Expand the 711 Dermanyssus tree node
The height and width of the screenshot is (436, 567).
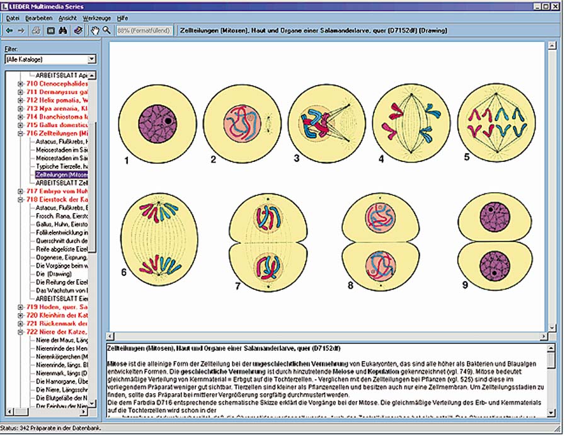click(x=20, y=92)
